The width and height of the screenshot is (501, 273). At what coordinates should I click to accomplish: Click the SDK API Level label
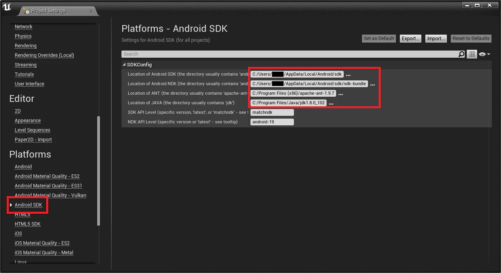pos(188,112)
